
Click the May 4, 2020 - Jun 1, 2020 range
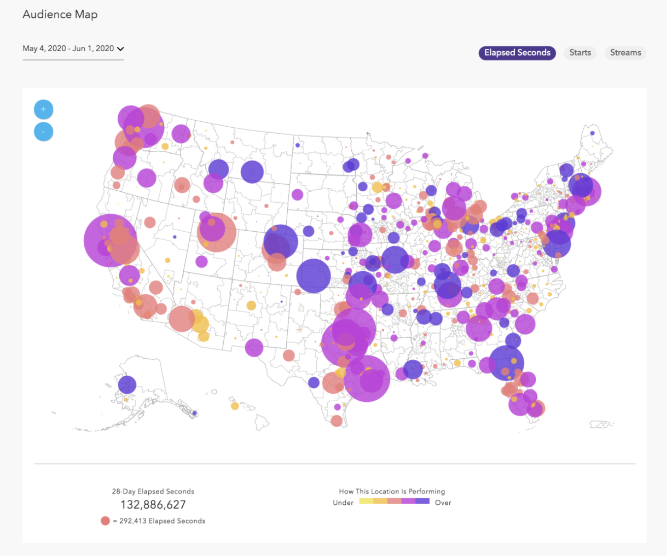click(x=68, y=48)
